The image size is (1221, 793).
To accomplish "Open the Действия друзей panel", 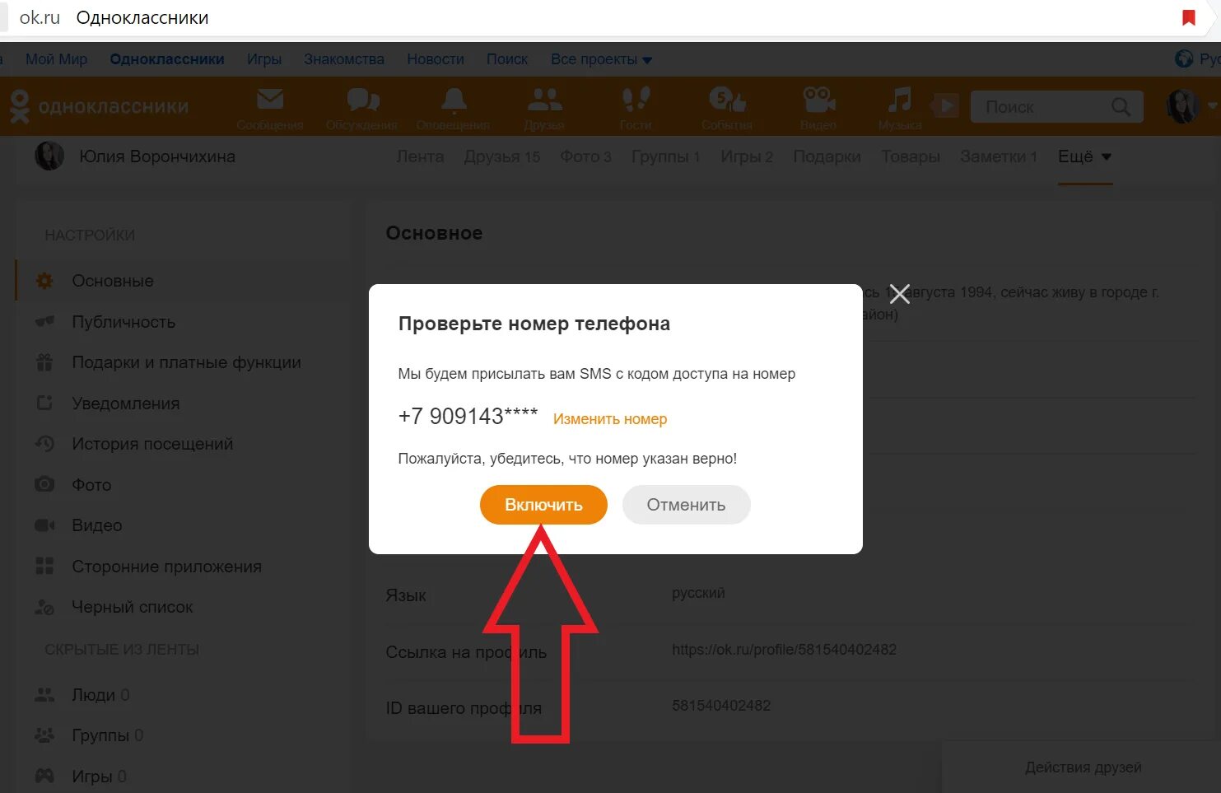I will [1083, 767].
